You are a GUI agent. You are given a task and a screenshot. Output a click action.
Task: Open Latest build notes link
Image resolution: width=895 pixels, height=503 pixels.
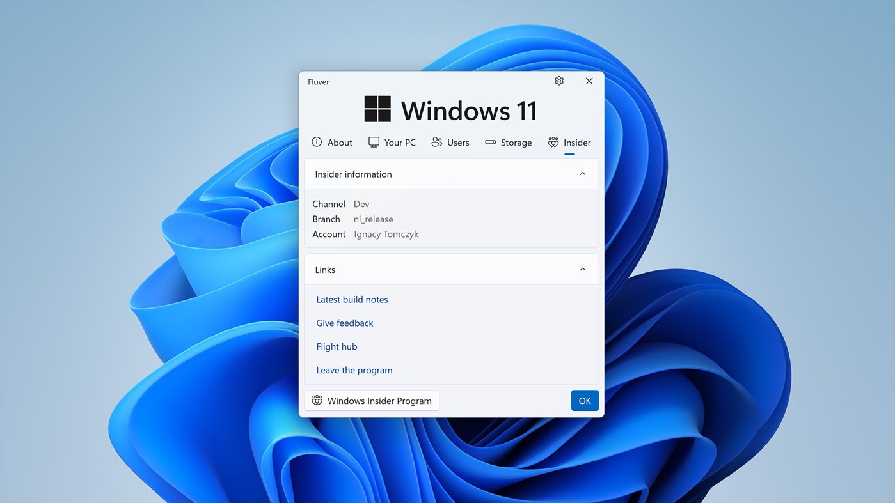[x=352, y=299]
